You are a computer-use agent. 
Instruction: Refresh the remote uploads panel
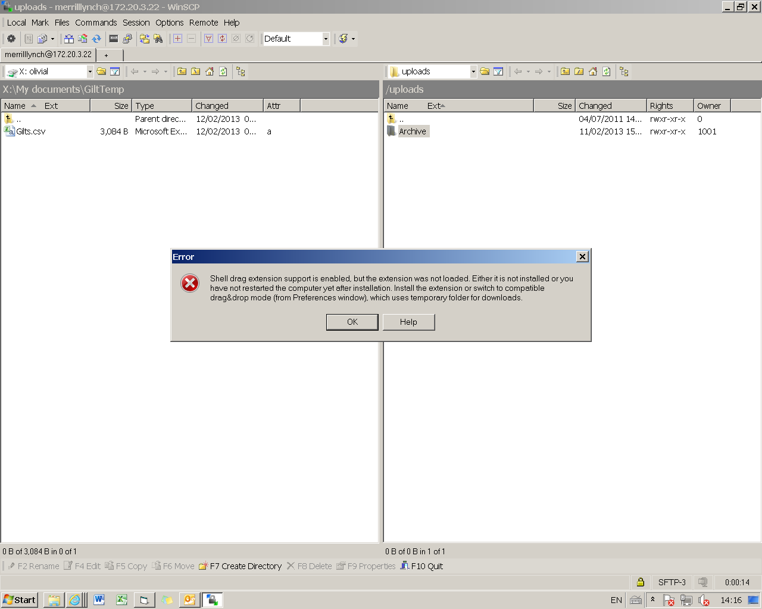[x=607, y=71]
